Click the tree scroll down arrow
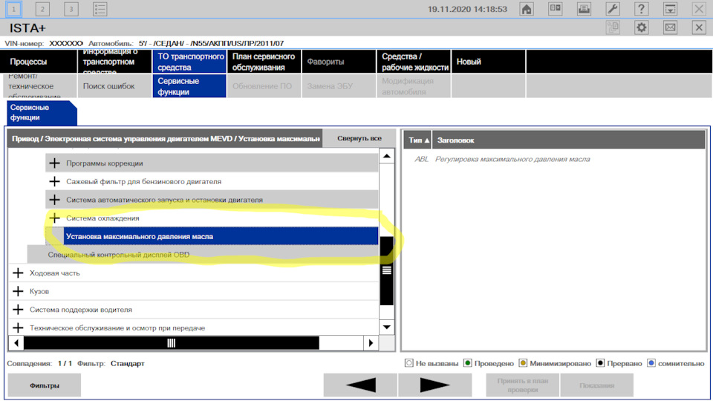This screenshot has width=713, height=401. [386, 327]
